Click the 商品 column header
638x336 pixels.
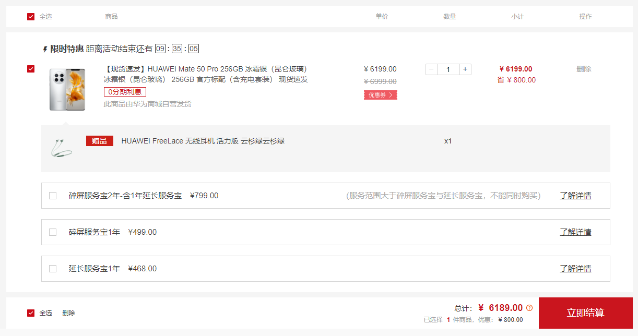pos(111,17)
